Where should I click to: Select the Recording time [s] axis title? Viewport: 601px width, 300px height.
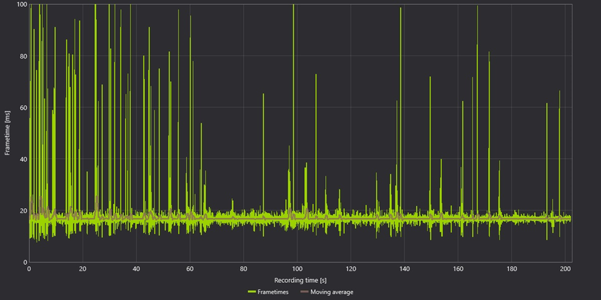(x=300, y=280)
